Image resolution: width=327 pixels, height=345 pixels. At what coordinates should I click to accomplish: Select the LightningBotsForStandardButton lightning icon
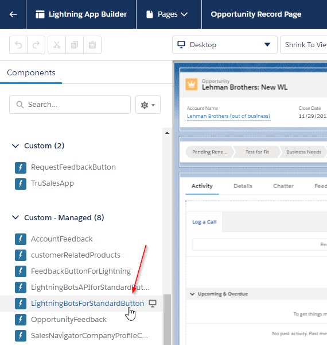21,304
